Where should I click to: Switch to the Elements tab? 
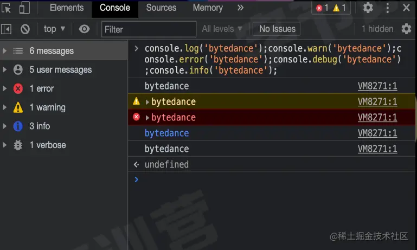click(x=67, y=8)
